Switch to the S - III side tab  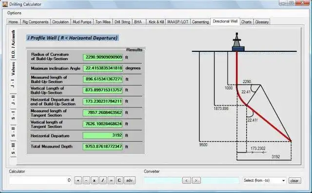coord(13,149)
